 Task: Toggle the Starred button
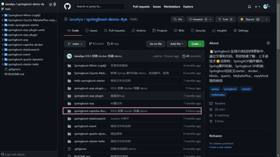point(250,19)
